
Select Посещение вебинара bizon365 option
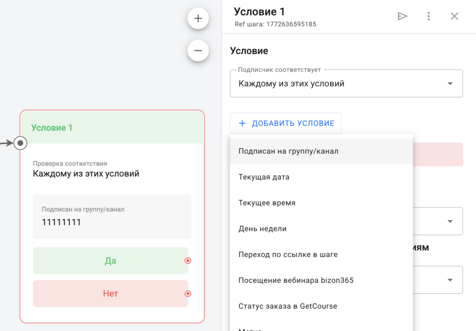click(x=296, y=280)
